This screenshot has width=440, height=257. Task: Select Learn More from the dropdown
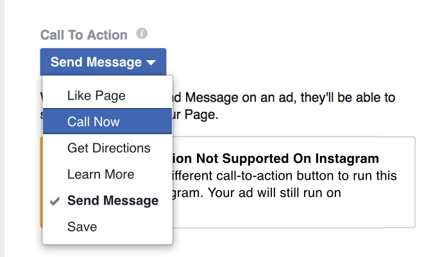(107, 175)
